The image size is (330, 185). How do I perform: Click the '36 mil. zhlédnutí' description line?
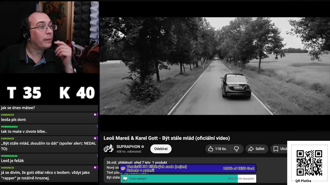pyautogui.click(x=137, y=162)
